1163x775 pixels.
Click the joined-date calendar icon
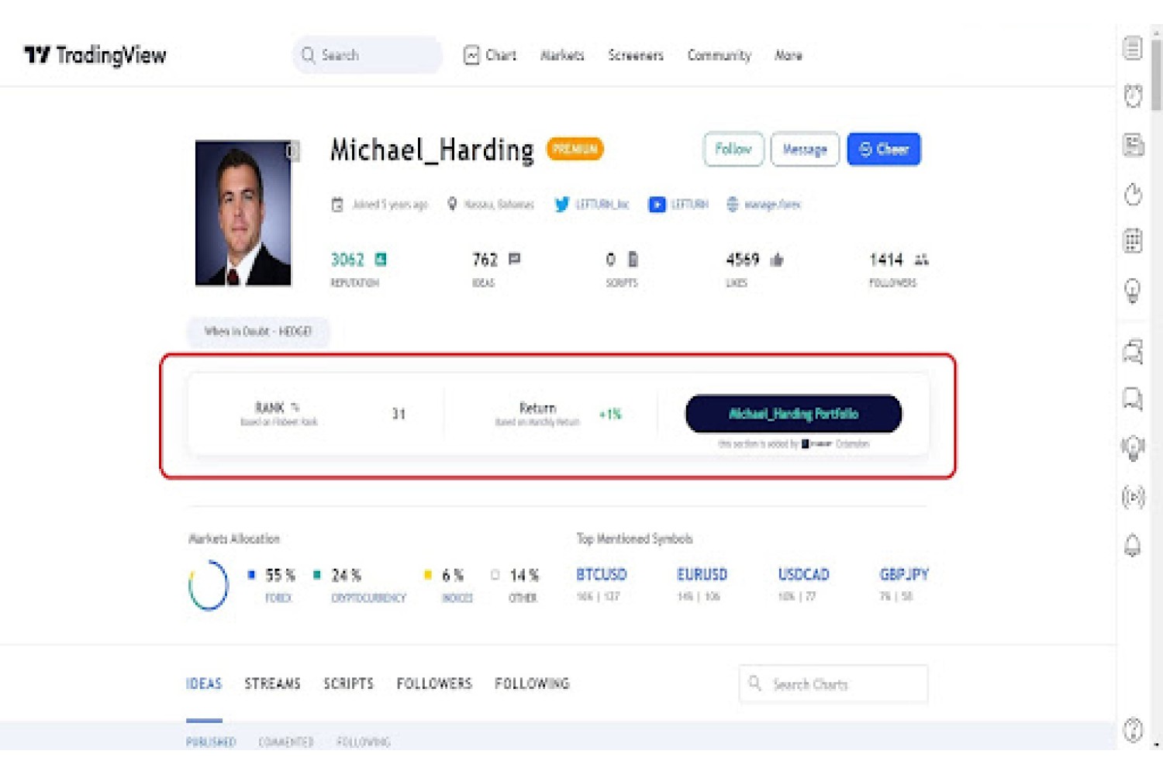point(337,205)
